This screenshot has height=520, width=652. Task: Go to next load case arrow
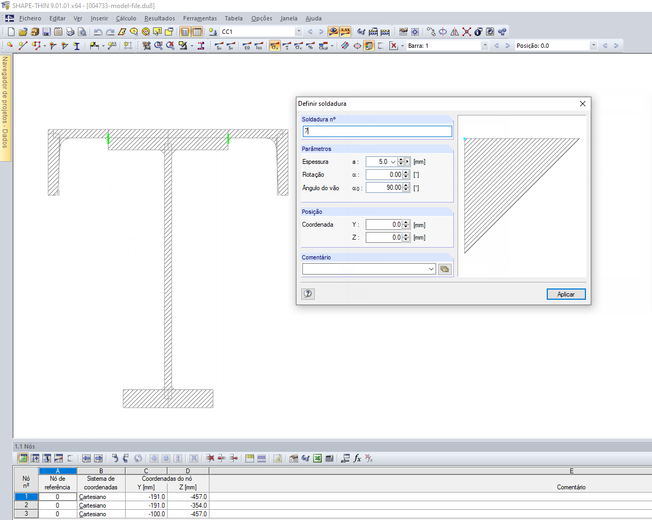321,32
